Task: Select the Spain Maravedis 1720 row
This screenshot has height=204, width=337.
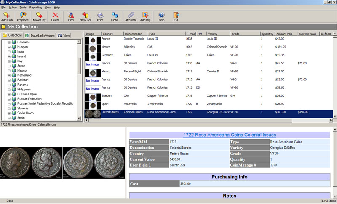Action: (209, 106)
